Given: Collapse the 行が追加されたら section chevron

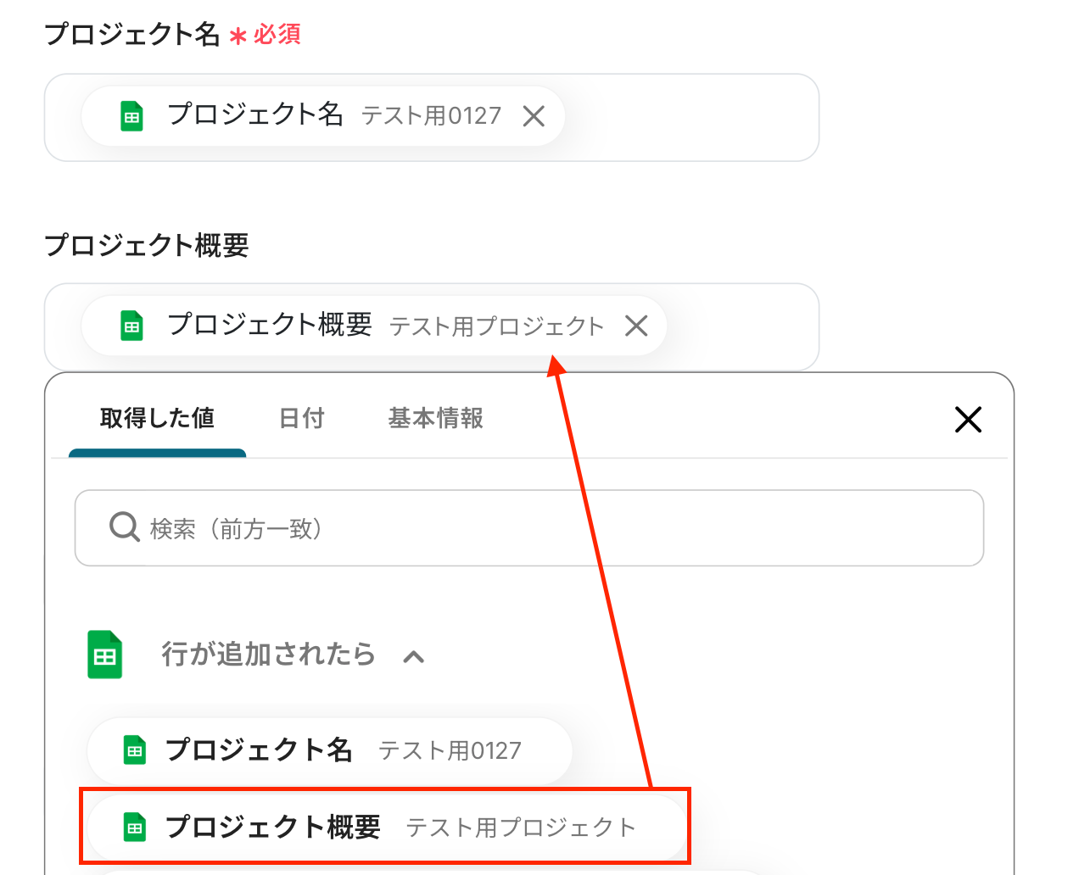Looking at the screenshot, I should tap(413, 656).
